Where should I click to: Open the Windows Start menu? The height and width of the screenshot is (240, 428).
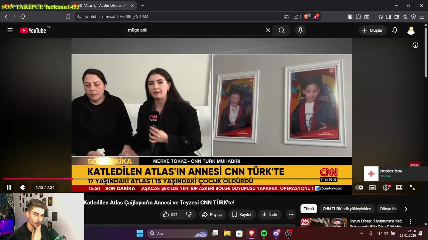(140, 233)
